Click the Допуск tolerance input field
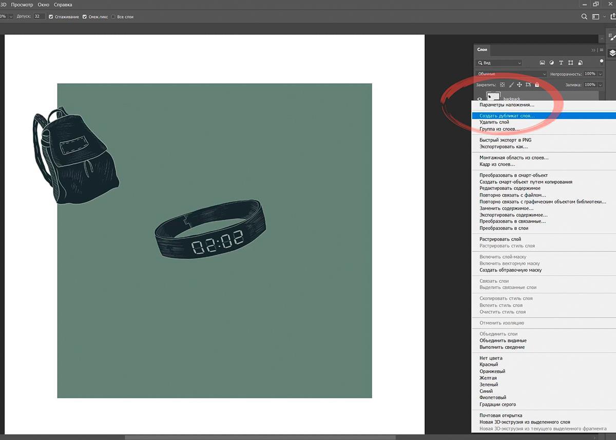The image size is (616, 440). click(39, 16)
